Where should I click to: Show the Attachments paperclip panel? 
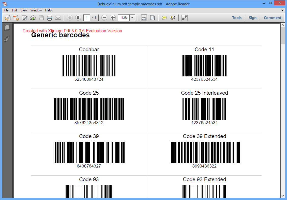pyautogui.click(x=7, y=39)
